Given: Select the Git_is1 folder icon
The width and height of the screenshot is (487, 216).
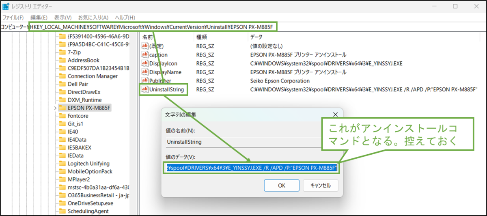Looking at the screenshot, I should coord(62,123).
